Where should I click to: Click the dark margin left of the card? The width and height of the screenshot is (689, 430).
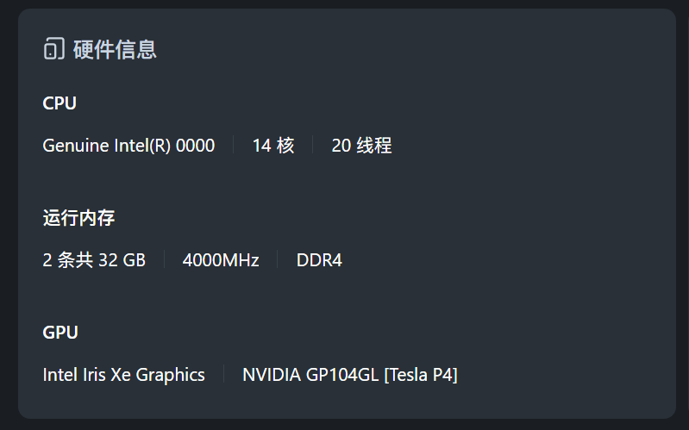(x=8, y=215)
